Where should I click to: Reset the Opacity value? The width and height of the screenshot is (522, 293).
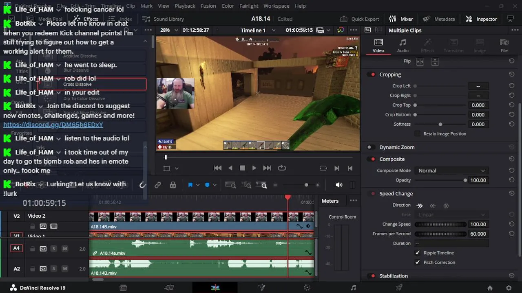511,180
